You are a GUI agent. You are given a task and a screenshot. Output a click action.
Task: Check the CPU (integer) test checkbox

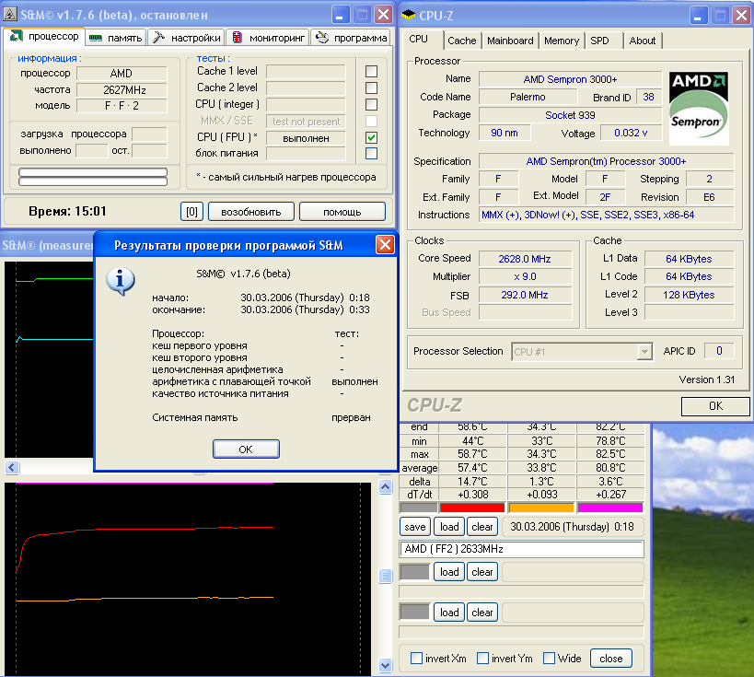[x=371, y=104]
